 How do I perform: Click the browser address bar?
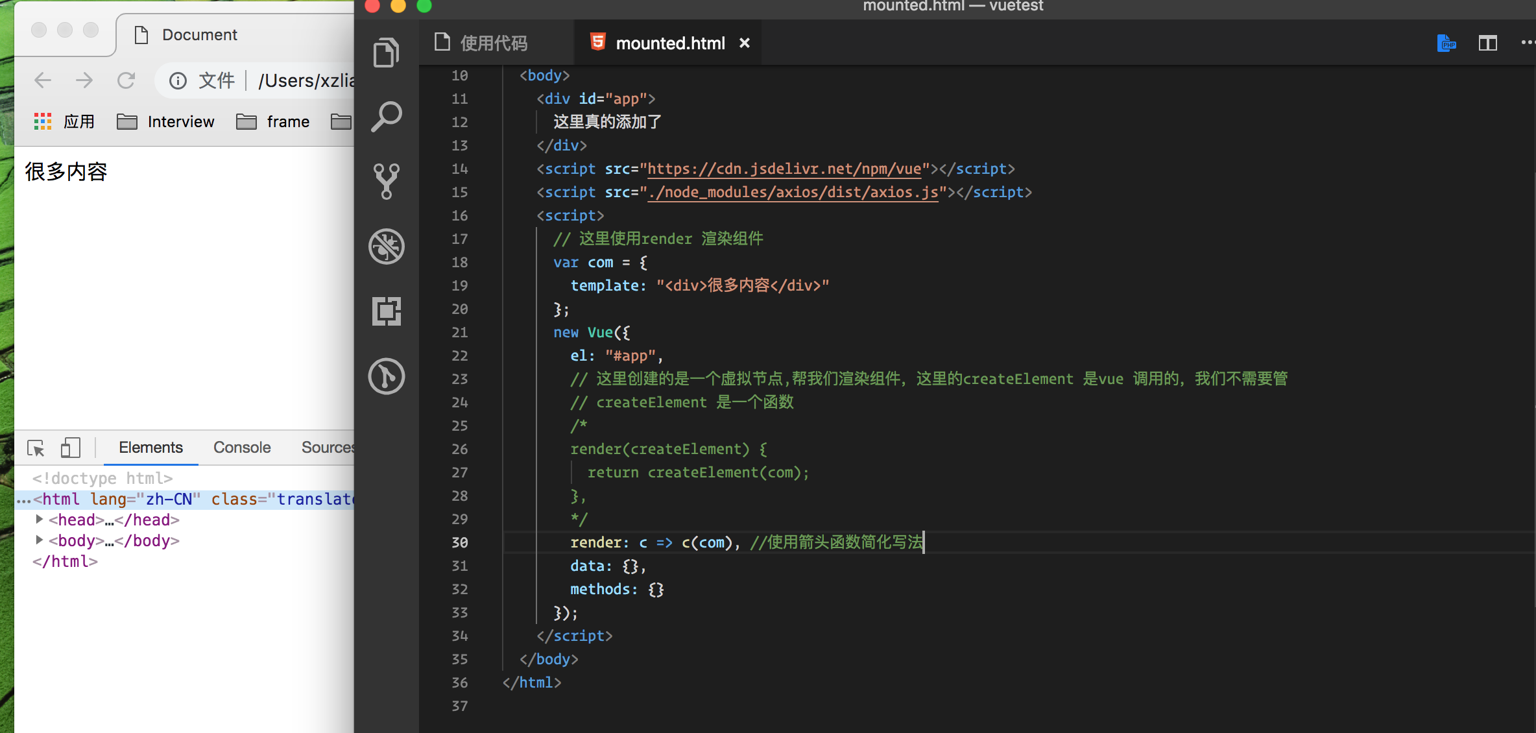305,80
